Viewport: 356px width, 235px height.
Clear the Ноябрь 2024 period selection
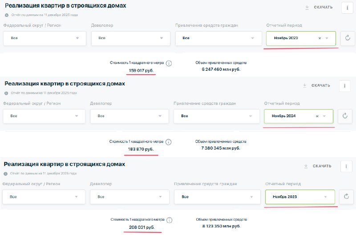click(317, 116)
